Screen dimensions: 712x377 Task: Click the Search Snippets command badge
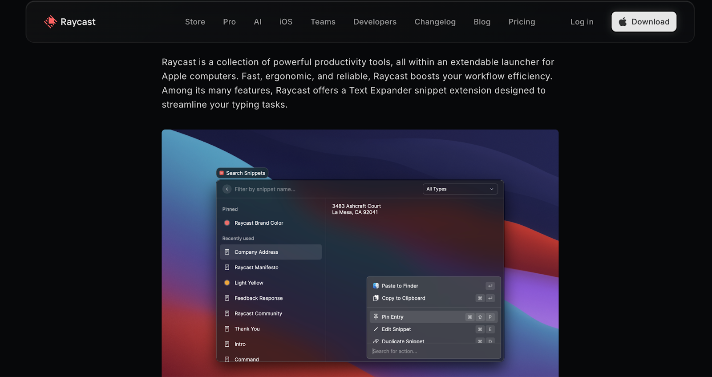[x=242, y=173]
